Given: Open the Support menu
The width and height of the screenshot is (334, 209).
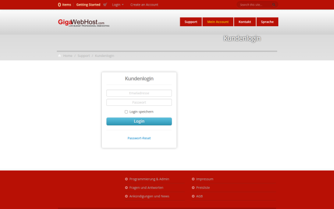Looking at the screenshot, I should [190, 22].
